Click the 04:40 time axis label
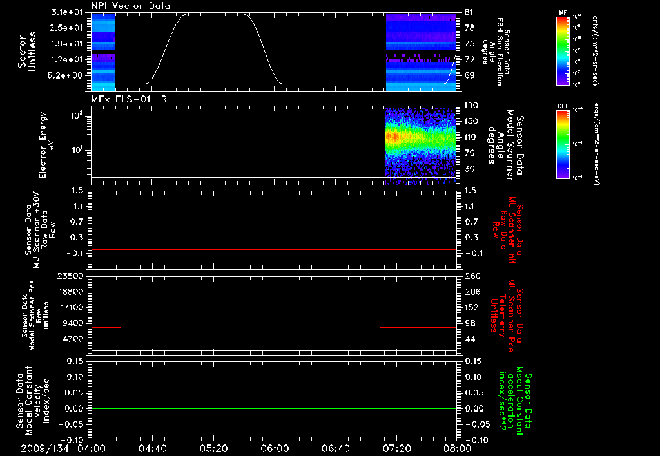 (152, 448)
